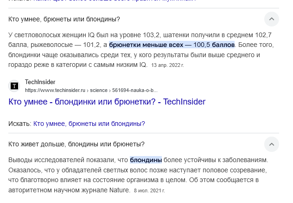Click the date "13 апр. 2022 г."
The width and height of the screenshot is (293, 203).
tap(167, 65)
